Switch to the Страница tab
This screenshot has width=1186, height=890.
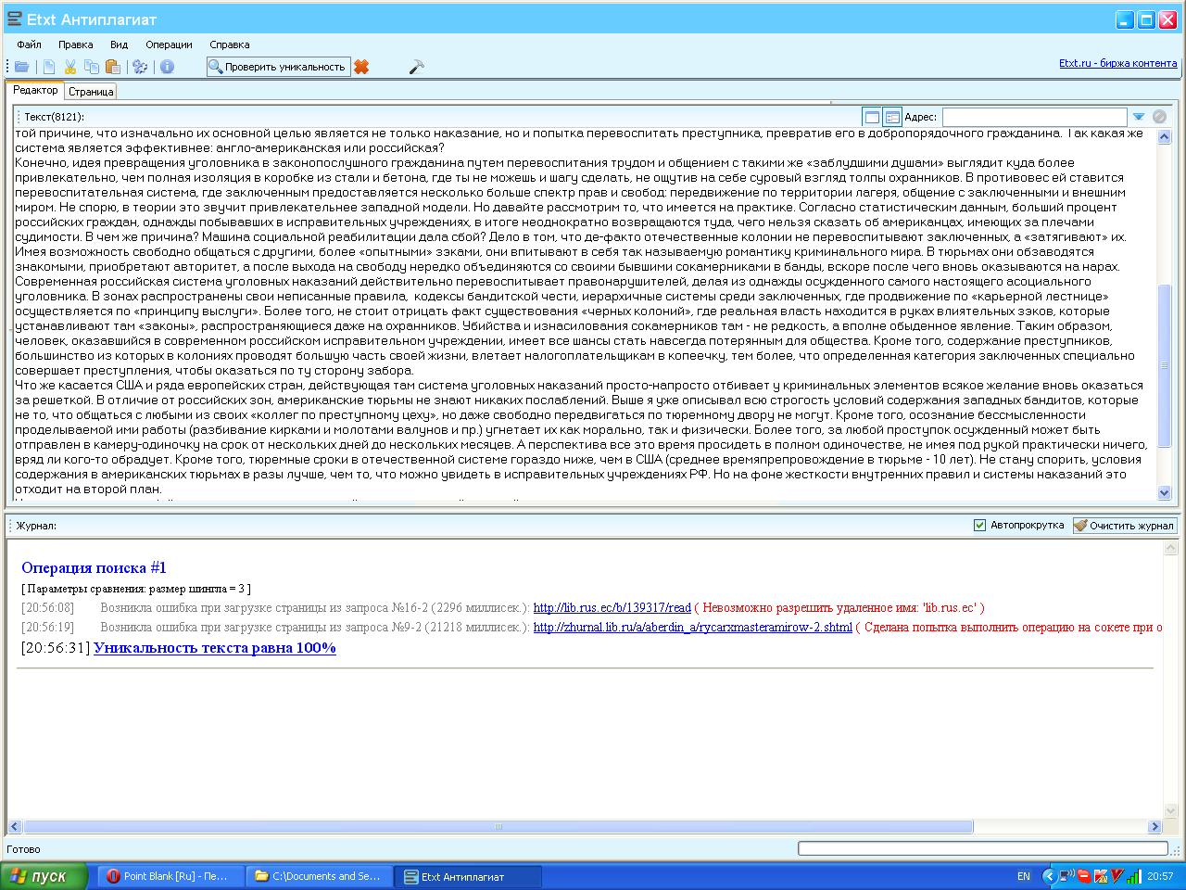(x=91, y=92)
